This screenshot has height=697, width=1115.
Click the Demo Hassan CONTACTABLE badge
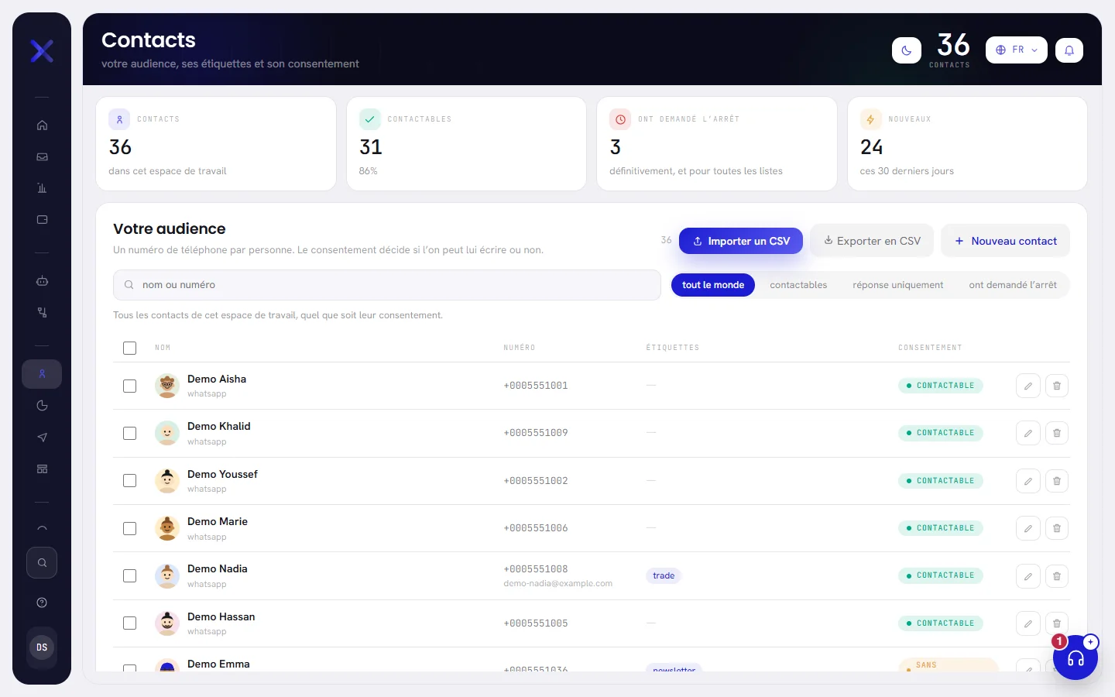tap(941, 623)
